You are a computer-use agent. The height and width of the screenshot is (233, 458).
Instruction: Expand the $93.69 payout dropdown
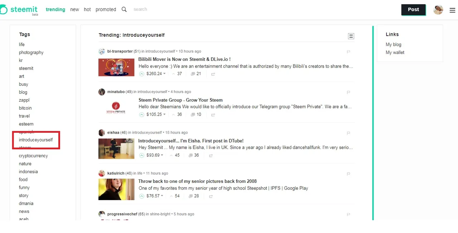click(x=162, y=155)
